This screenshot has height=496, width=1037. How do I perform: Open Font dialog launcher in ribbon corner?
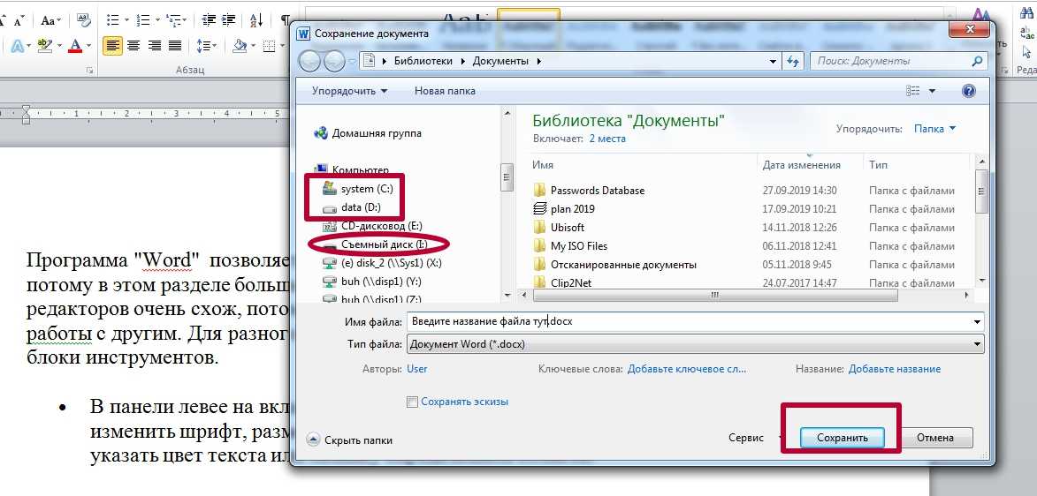[x=90, y=70]
